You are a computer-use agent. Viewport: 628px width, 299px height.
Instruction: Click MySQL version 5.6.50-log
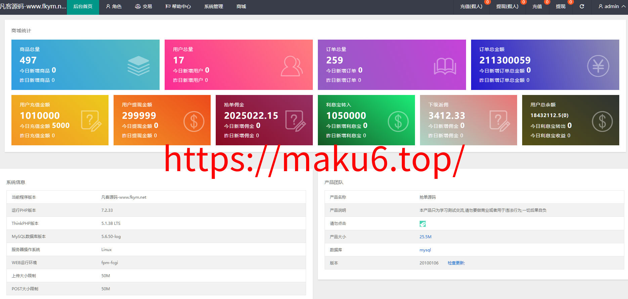click(x=111, y=237)
